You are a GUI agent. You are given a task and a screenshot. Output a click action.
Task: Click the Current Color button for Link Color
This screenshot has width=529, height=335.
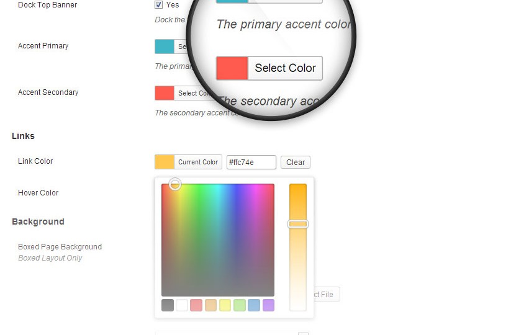(198, 162)
